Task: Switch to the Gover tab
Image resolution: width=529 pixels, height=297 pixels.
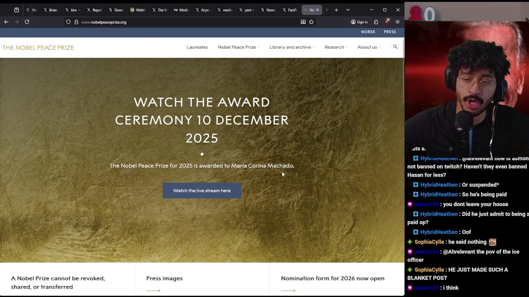Action: coord(116,10)
